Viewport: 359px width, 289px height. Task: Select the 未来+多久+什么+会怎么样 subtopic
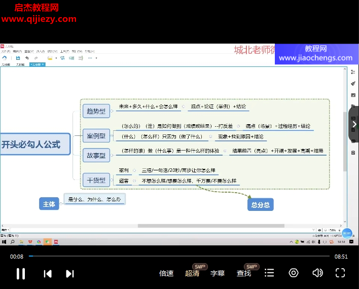tap(149, 106)
